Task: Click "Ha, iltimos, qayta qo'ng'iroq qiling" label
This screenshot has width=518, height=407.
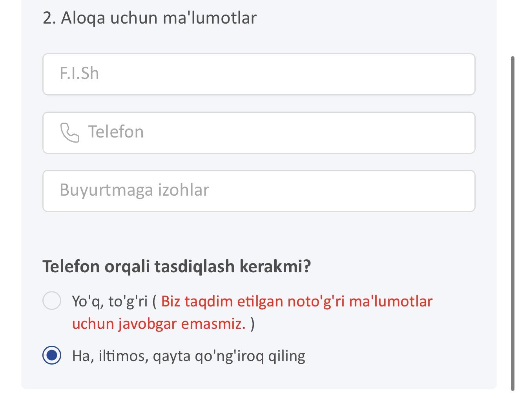Action: pyautogui.click(x=188, y=356)
